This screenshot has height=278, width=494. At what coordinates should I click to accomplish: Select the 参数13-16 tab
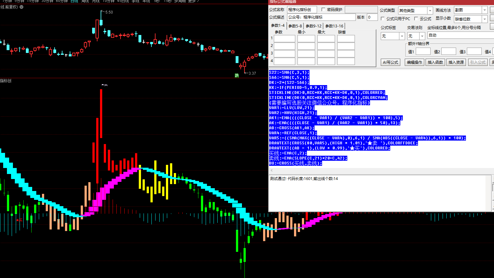[334, 26]
